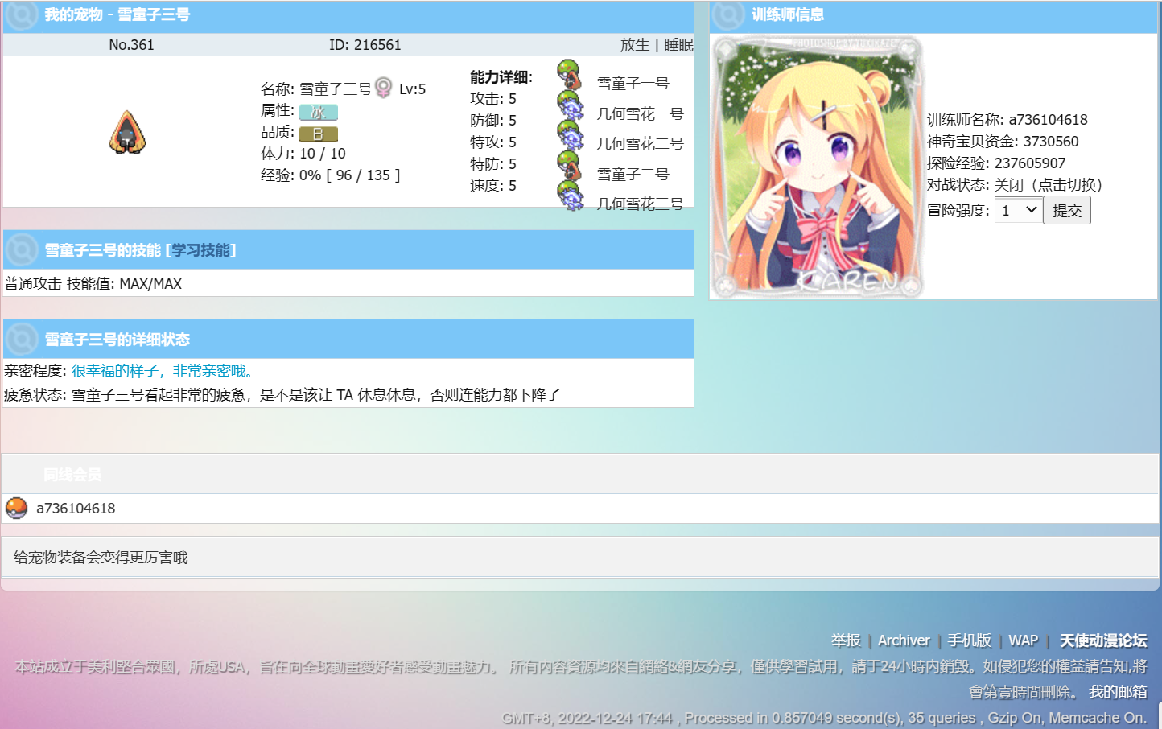Click the Poké Ball icon next to a736104618
The height and width of the screenshot is (729, 1162).
pos(16,508)
